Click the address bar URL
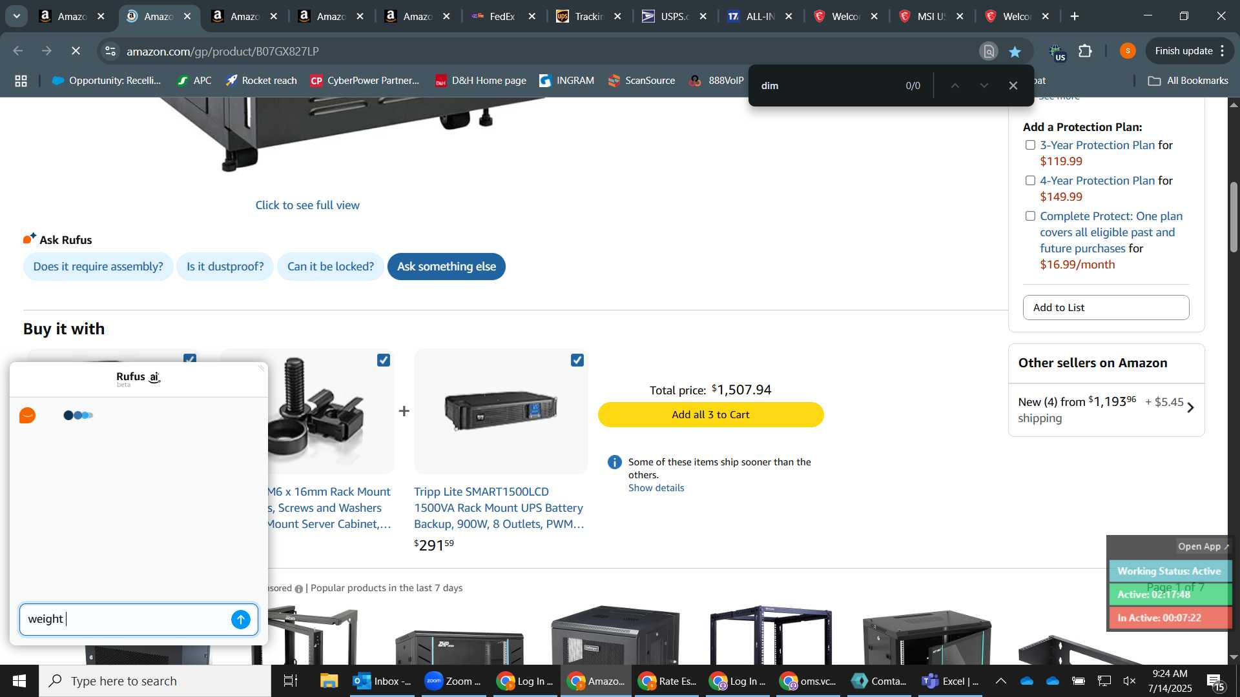Viewport: 1240px width, 697px height. coord(223,51)
